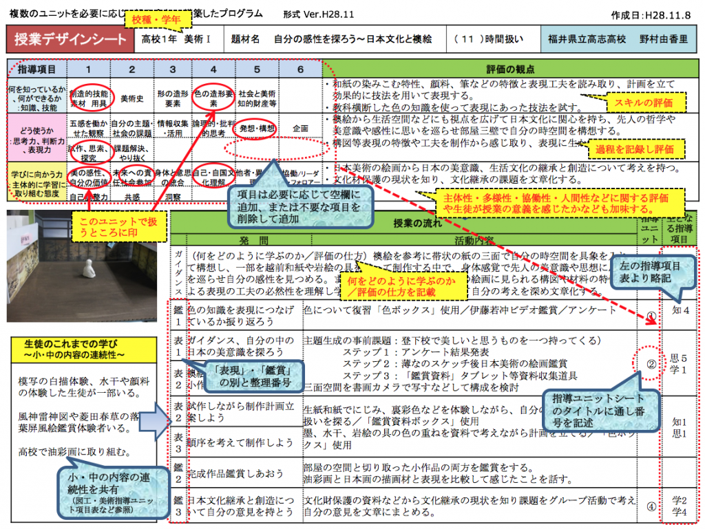The height and width of the screenshot is (529, 705).
Task: Click the "発 問" column header
Action: pos(253,241)
